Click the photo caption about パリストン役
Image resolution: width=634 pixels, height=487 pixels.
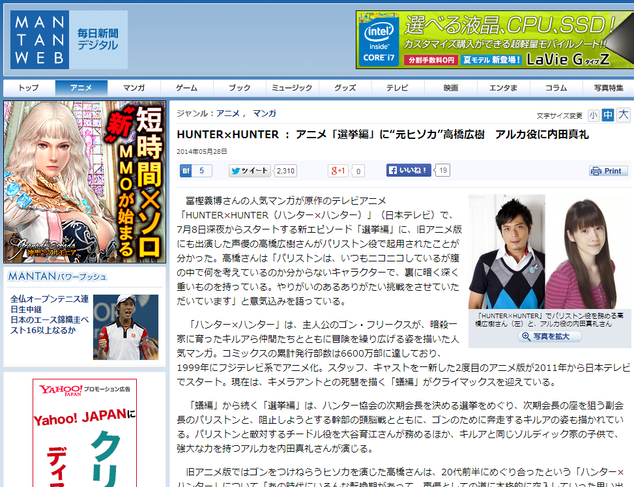tap(549, 320)
